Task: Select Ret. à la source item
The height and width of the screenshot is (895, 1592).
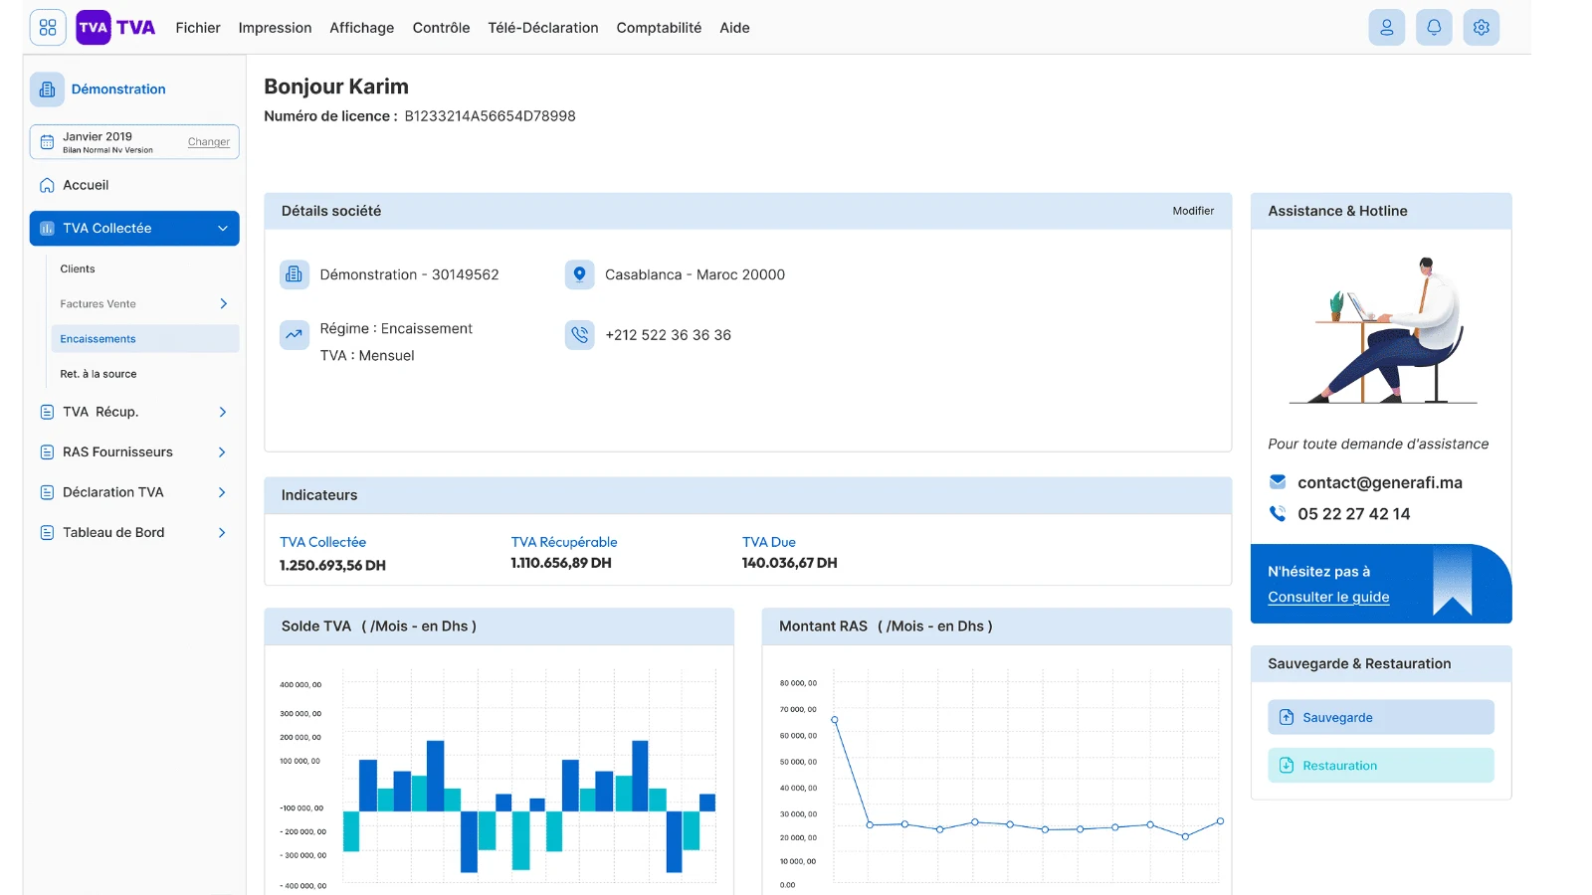Action: click(x=99, y=375)
